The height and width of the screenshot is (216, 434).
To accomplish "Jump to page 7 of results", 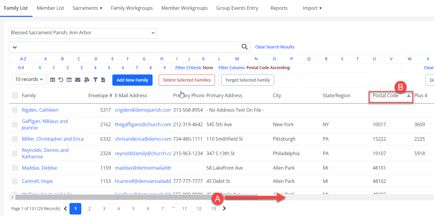I will point(163,209).
